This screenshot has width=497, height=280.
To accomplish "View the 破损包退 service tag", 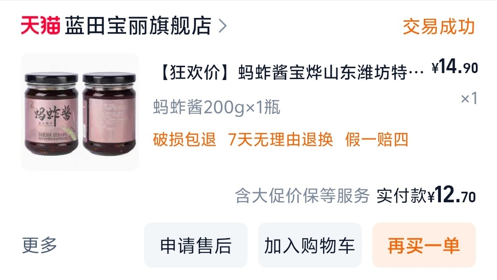I will click(185, 140).
